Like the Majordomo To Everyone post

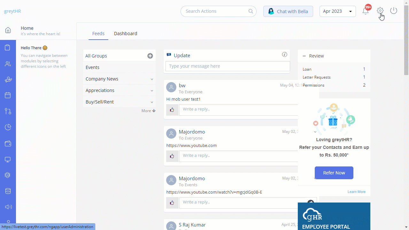coord(172,156)
